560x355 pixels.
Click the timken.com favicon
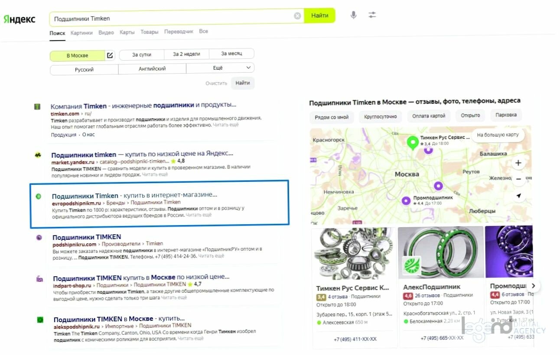[x=38, y=106]
